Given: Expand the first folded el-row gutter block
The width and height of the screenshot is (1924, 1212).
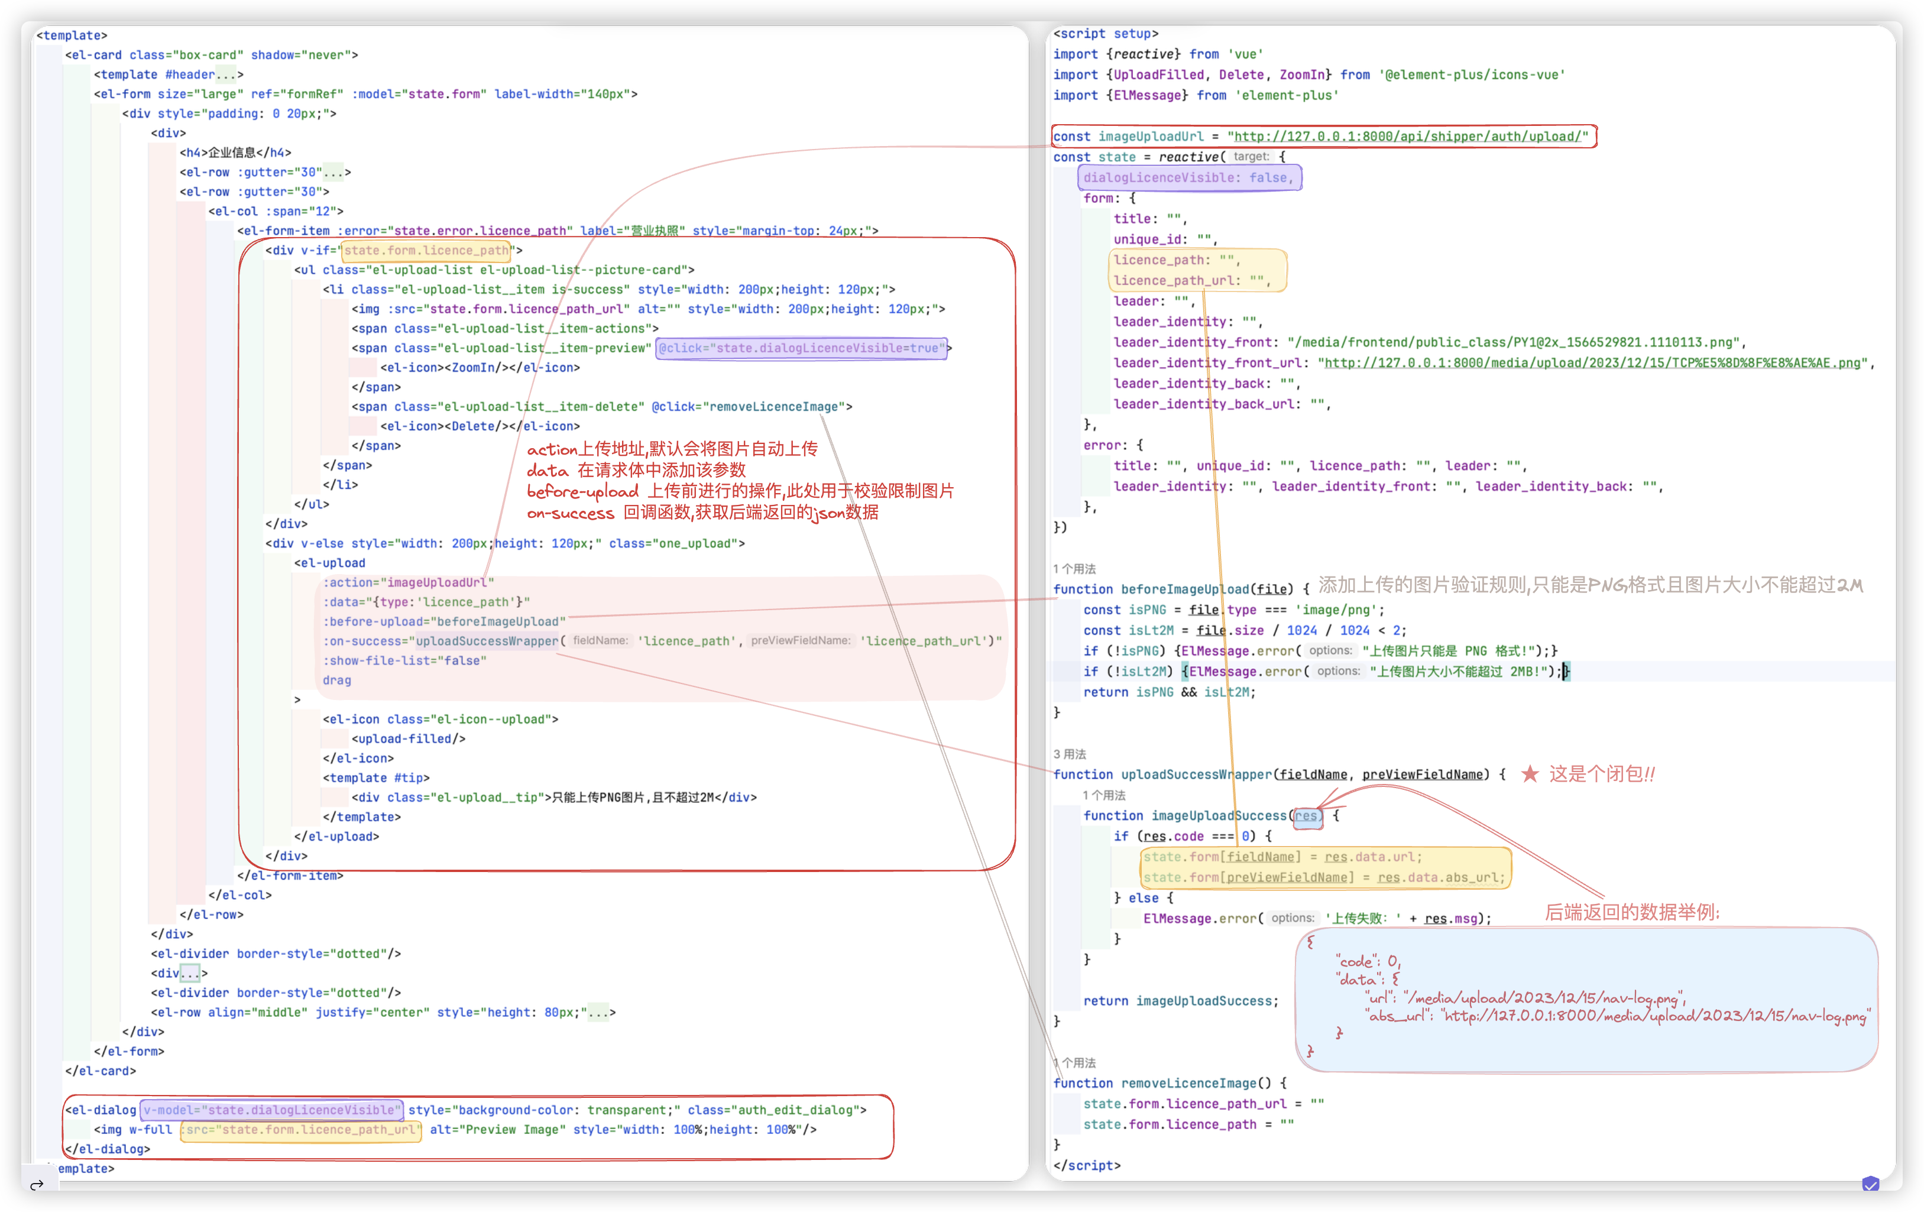Looking at the screenshot, I should click(x=332, y=172).
